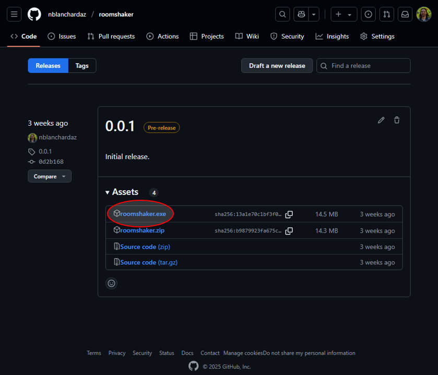The width and height of the screenshot is (438, 375).
Task: Copy sha256 hash for roomshaker.zip
Action: 289,231
